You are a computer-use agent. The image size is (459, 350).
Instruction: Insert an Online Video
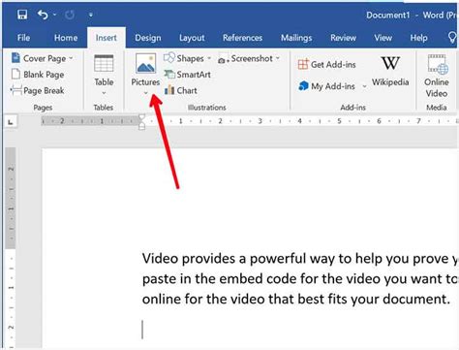(437, 76)
